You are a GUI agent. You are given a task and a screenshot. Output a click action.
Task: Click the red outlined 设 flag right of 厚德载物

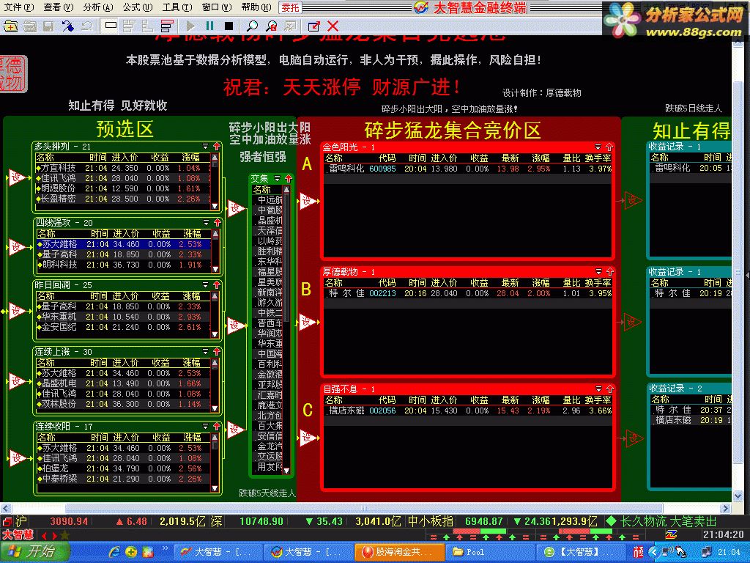tap(633, 321)
